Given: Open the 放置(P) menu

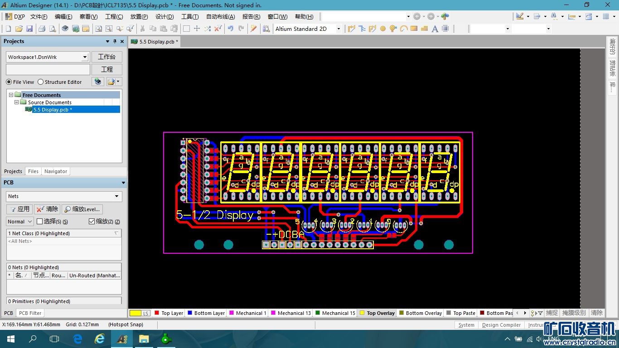Looking at the screenshot, I should coord(139,17).
